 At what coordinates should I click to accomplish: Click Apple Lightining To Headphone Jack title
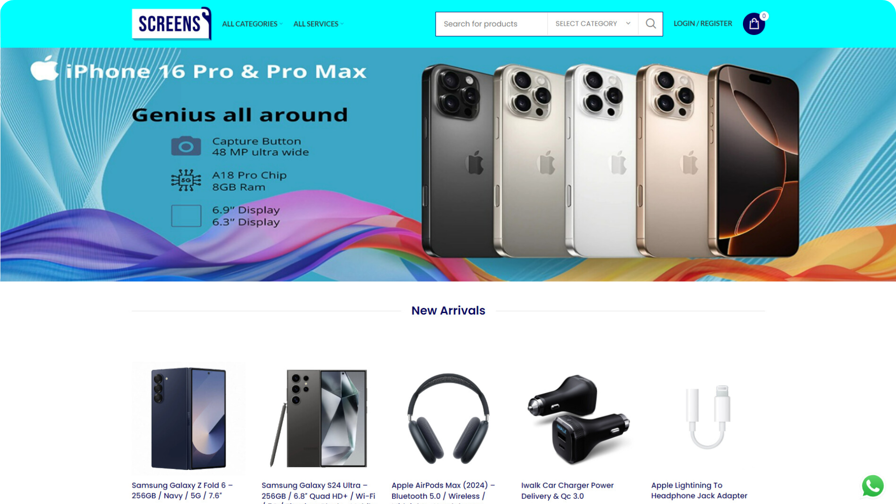[699, 490]
